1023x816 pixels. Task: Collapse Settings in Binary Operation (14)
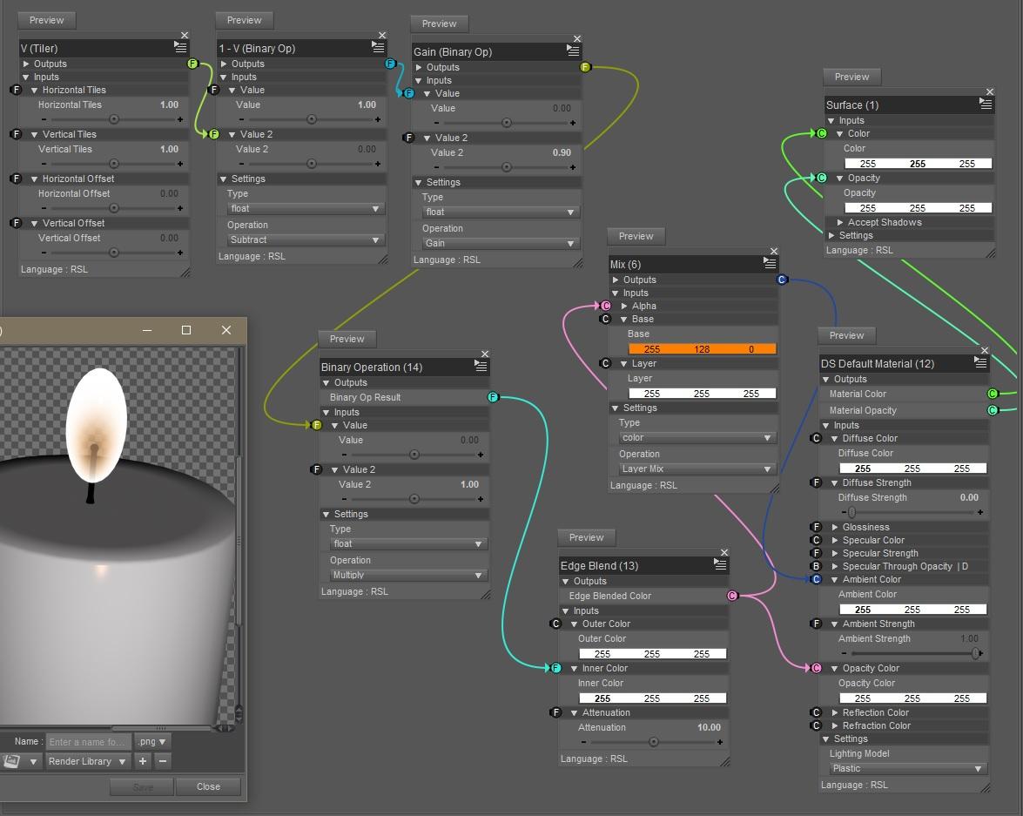[326, 515]
